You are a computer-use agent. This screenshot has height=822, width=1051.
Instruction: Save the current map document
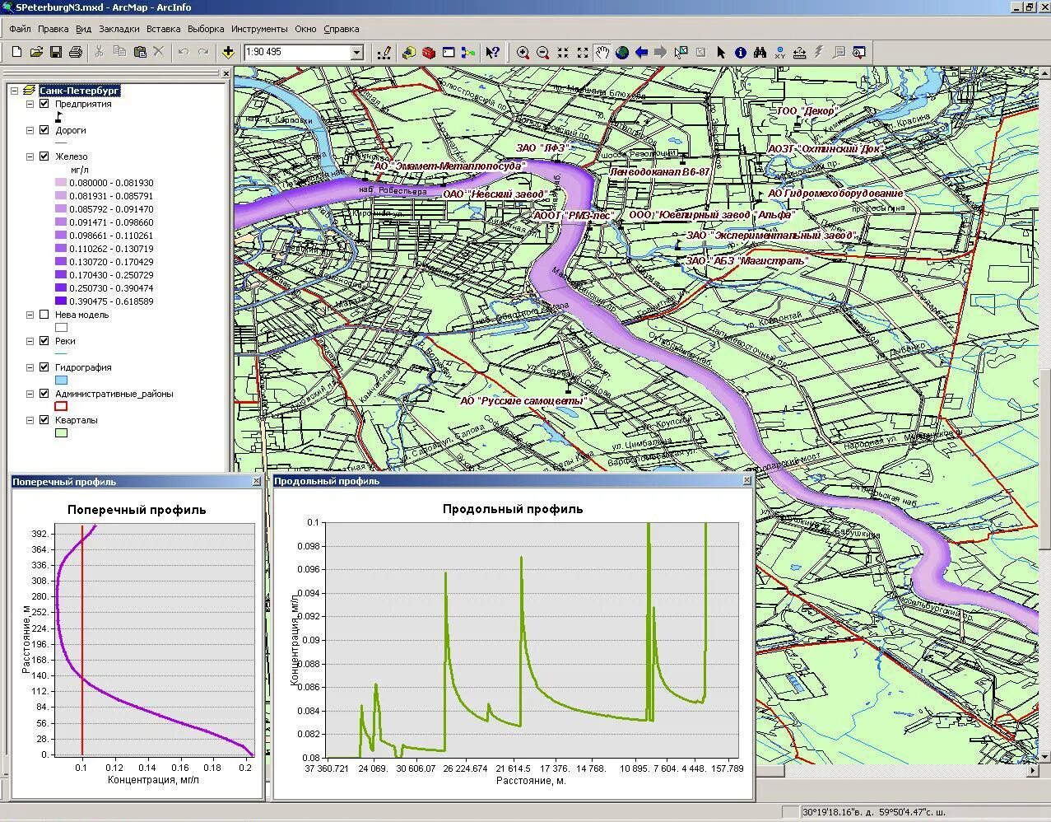[x=56, y=52]
